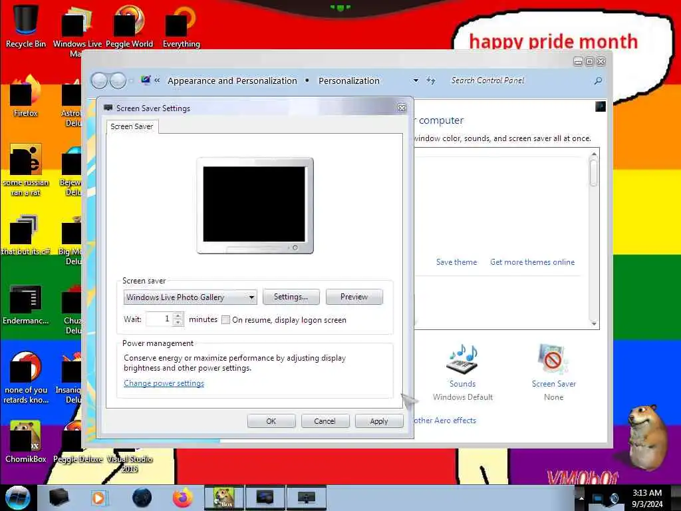Viewport: 681px width, 511px height.
Task: Increase the Wait minutes spinner
Action: (x=178, y=316)
